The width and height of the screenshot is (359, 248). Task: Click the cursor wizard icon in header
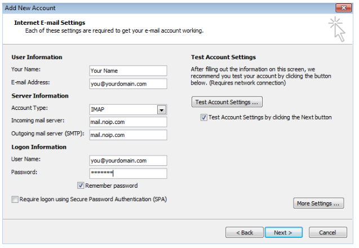click(x=337, y=29)
